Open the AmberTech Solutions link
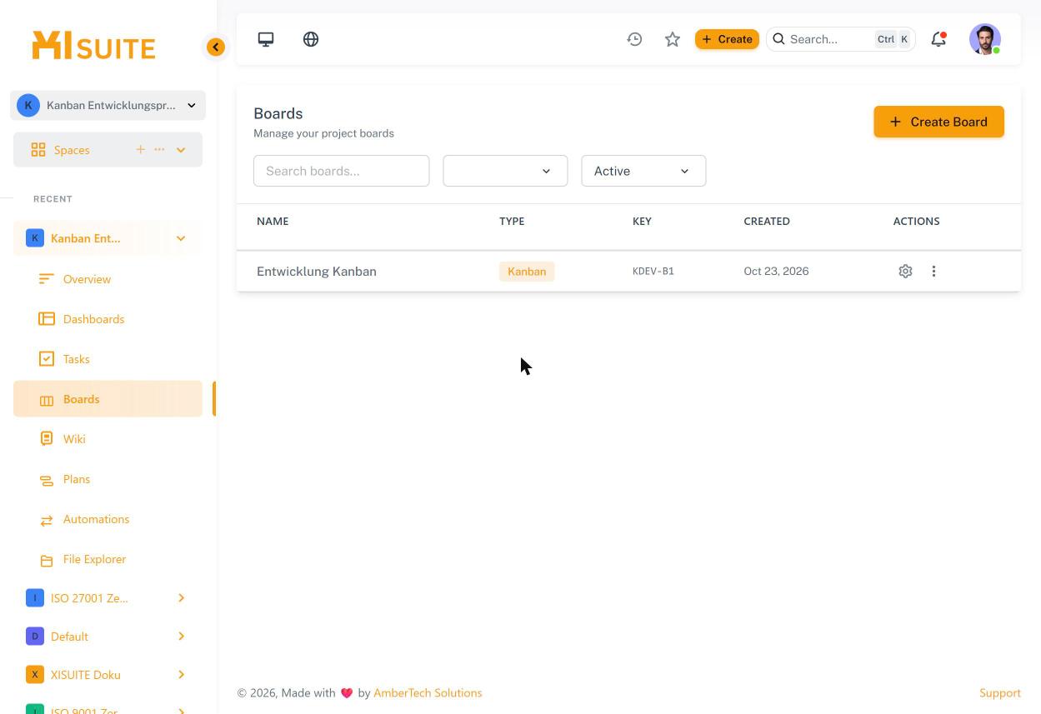This screenshot has height=714, width=1041. (x=428, y=693)
